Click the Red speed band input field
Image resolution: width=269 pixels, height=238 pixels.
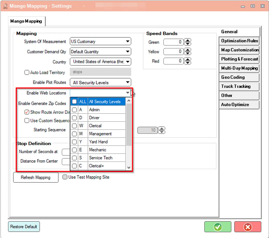coord(173,61)
